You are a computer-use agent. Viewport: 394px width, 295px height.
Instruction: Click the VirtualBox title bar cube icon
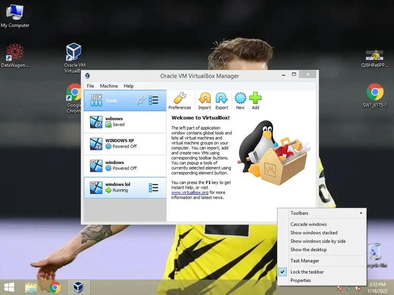click(x=87, y=76)
